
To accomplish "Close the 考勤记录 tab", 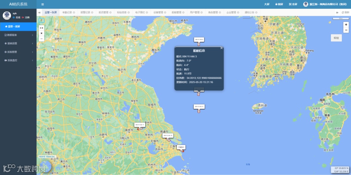I will tap(74, 13).
